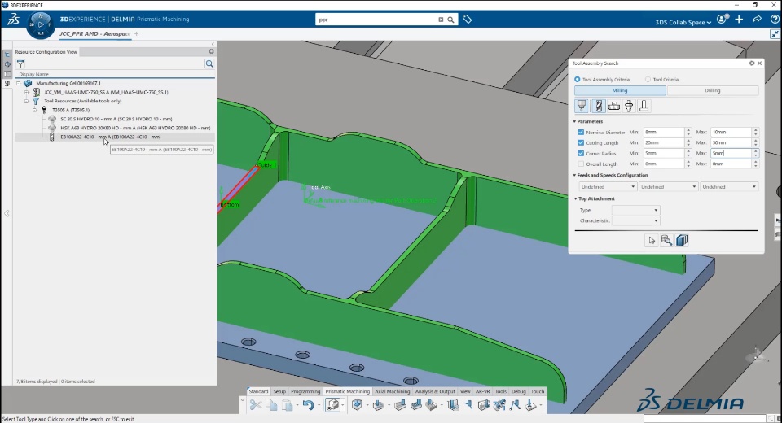Click the search magnifier in top bar
Viewport: 782px width, 423px height.
click(x=450, y=20)
